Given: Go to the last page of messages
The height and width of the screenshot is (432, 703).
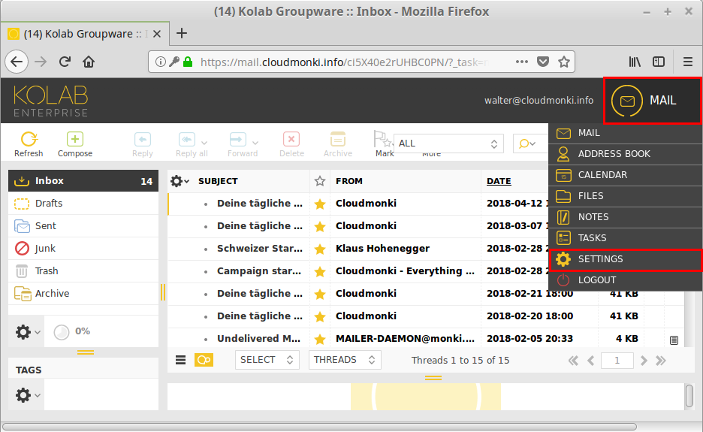Looking at the screenshot, I should [661, 361].
